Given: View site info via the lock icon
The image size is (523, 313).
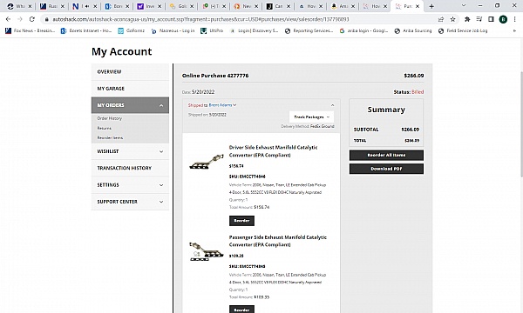Looking at the screenshot, I should pos(47,19).
